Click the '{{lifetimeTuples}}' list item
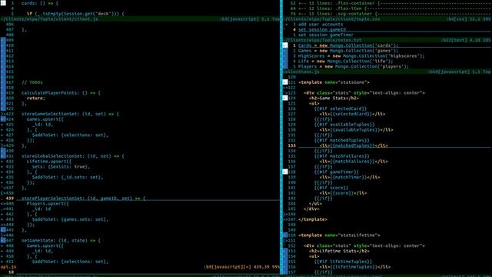The width and height of the screenshot is (492, 277). coord(354,267)
